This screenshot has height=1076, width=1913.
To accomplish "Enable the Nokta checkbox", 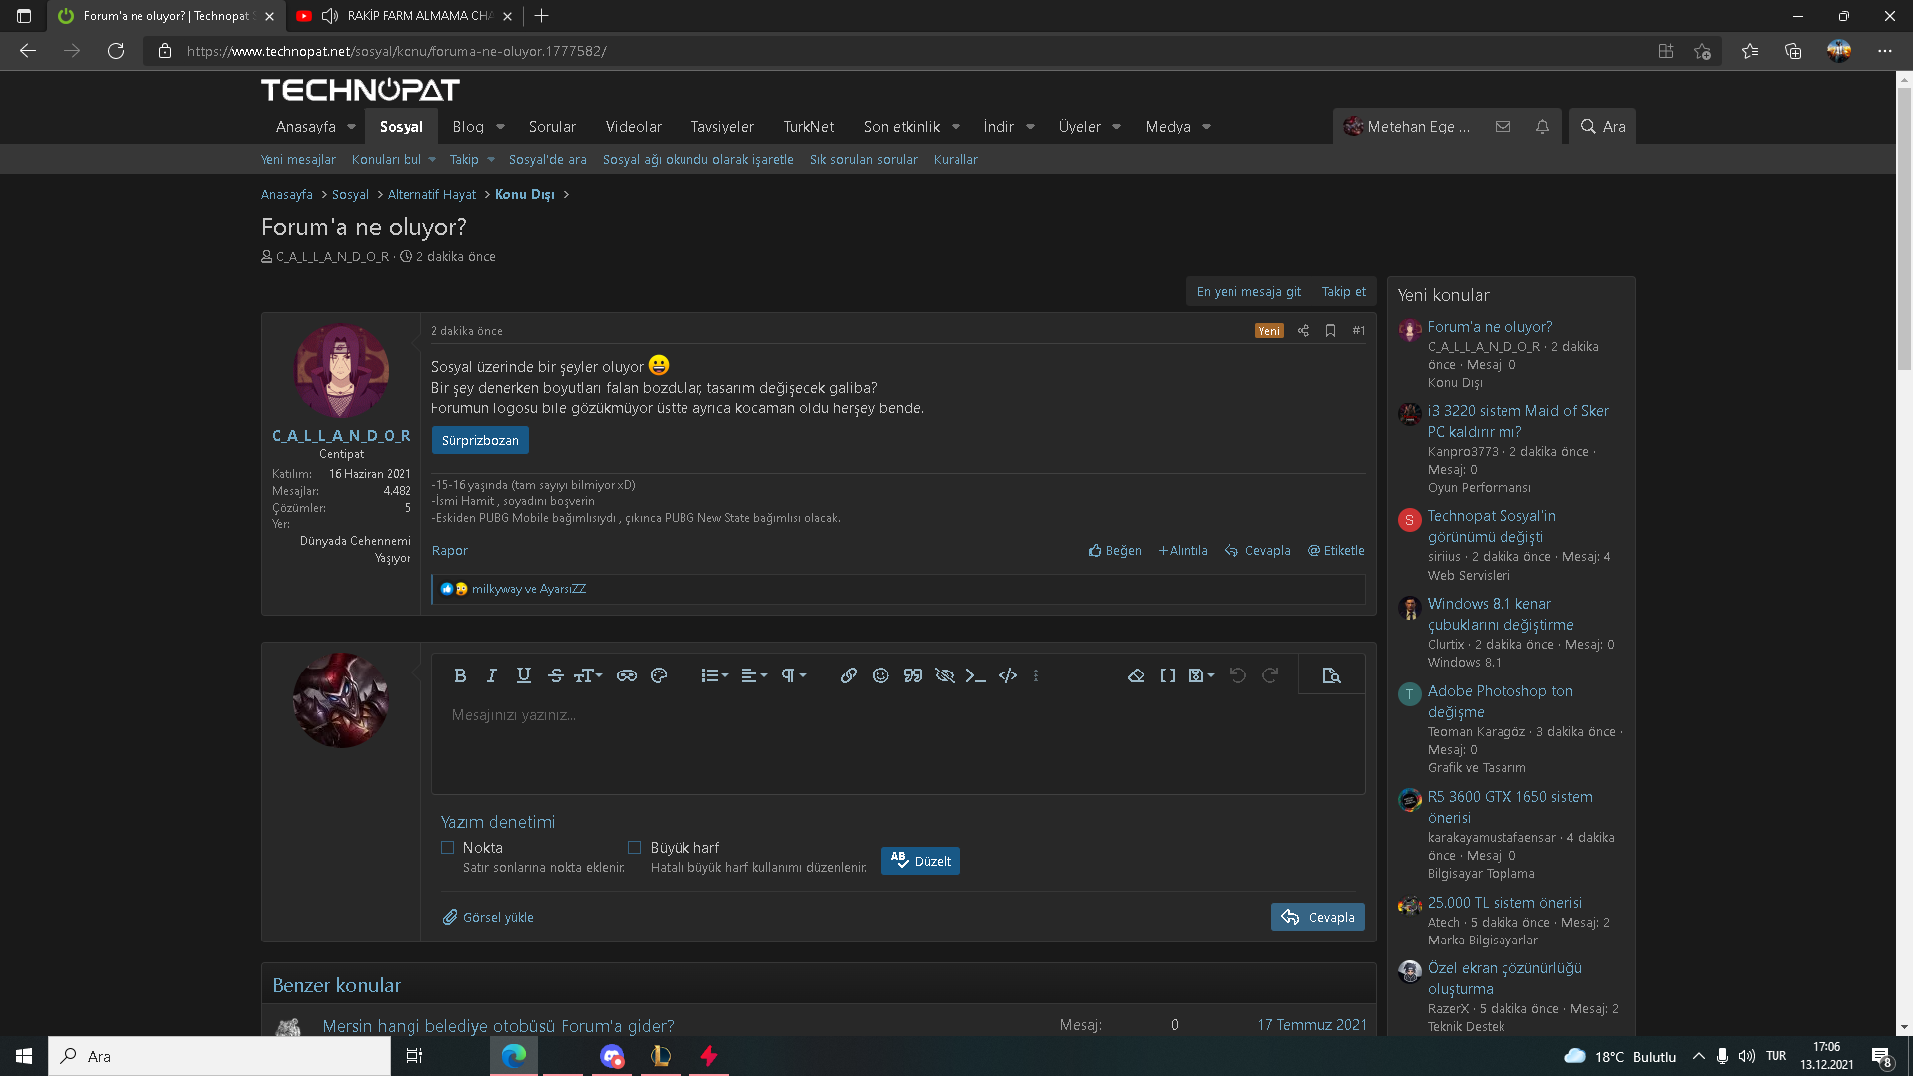I will (448, 848).
